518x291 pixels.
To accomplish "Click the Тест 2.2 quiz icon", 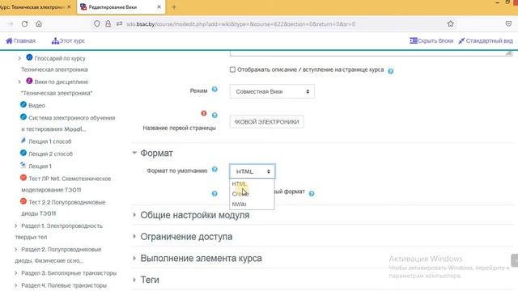I will [x=23, y=201].
